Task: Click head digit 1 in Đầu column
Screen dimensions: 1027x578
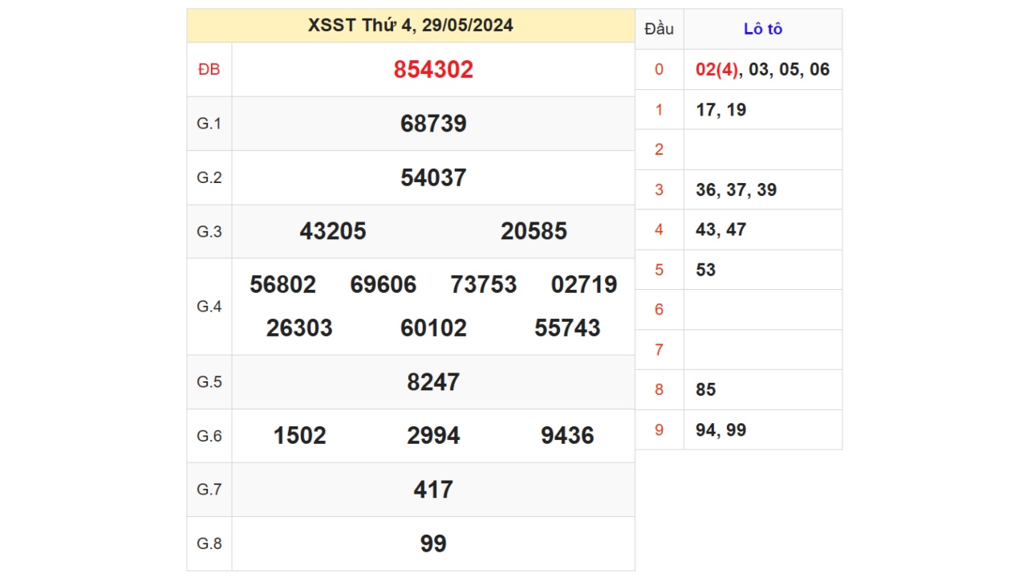Action: [x=660, y=110]
